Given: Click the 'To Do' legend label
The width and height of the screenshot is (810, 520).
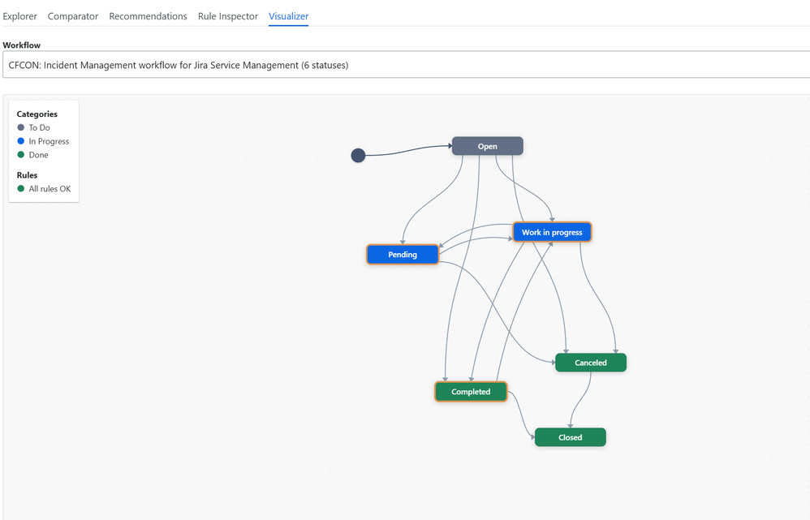Looking at the screenshot, I should (39, 127).
